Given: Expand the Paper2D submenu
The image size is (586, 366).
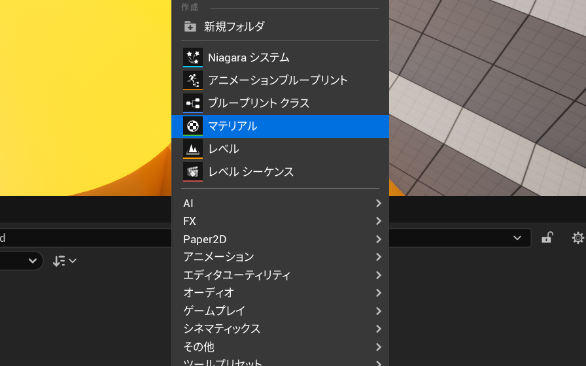Looking at the screenshot, I should [281, 239].
